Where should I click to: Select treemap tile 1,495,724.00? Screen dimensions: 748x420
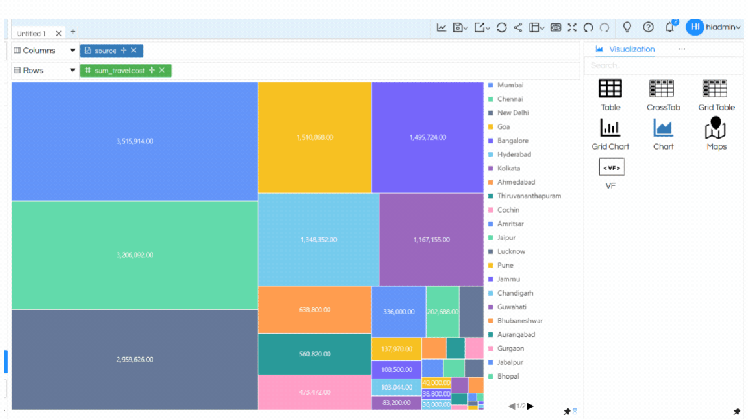point(427,137)
